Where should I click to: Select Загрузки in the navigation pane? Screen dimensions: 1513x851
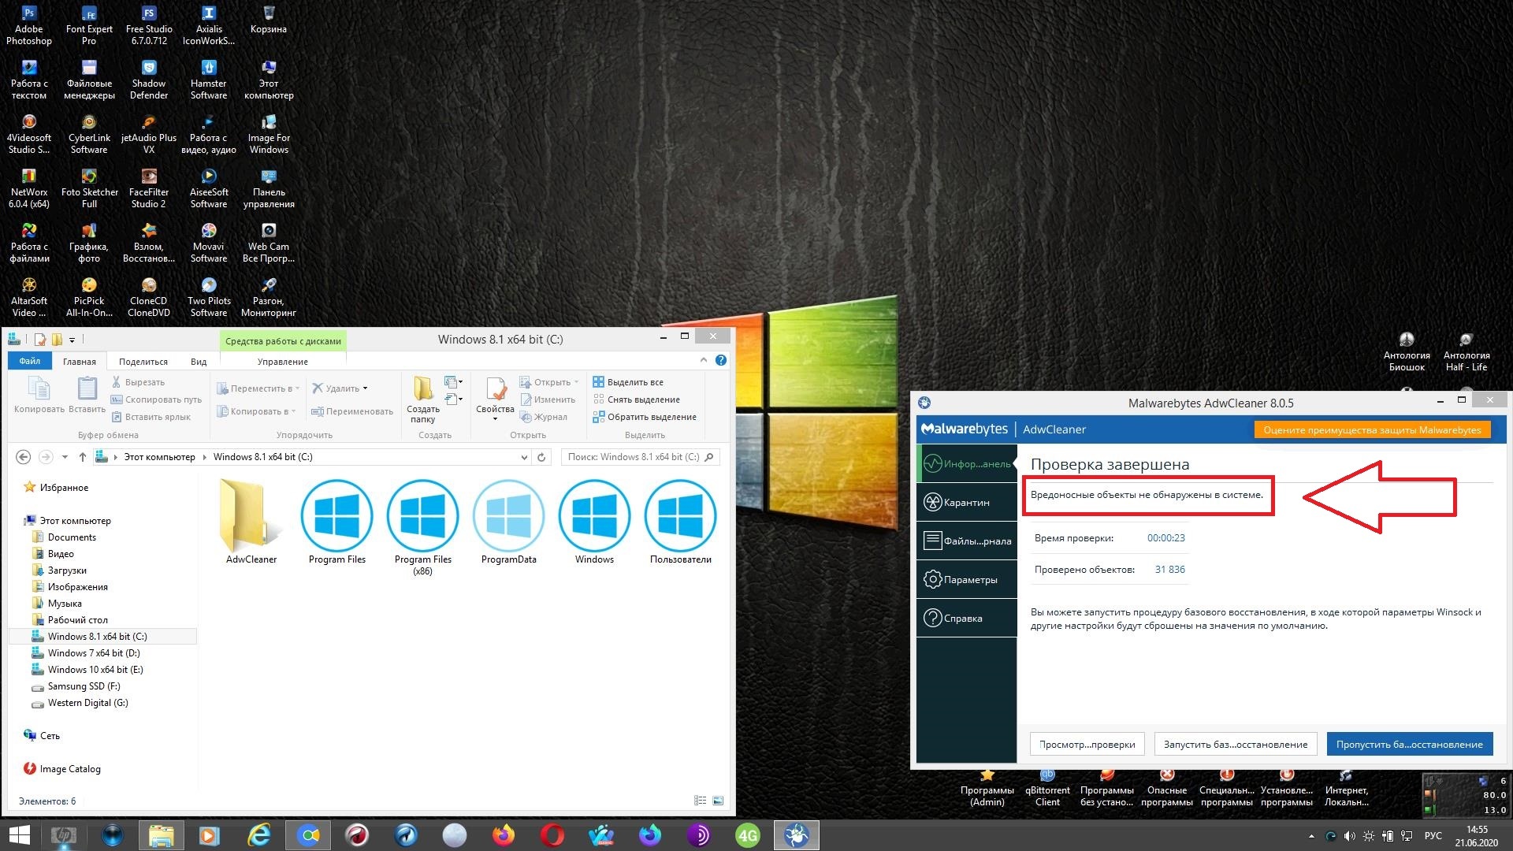67,570
